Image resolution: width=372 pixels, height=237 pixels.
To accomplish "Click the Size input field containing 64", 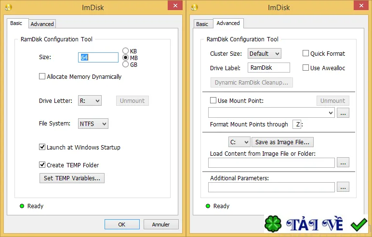I will 98,57.
